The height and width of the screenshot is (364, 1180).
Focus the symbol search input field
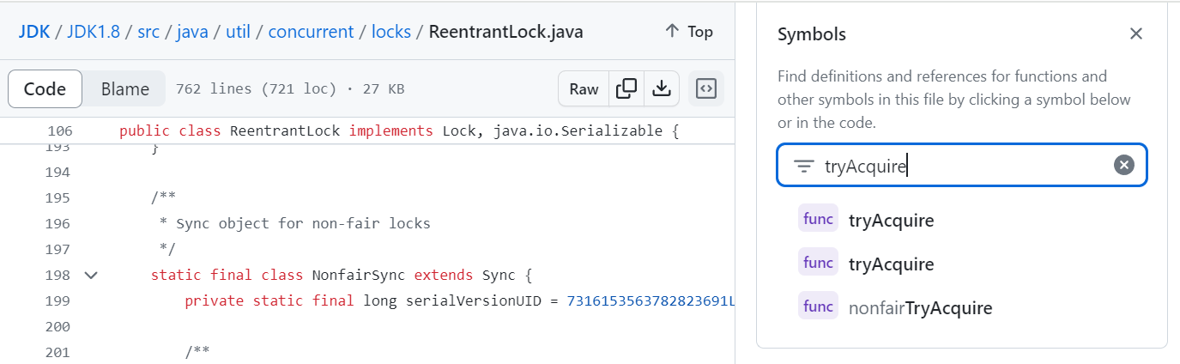point(961,167)
